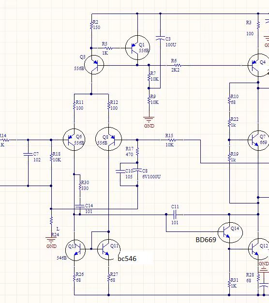269x303 pixels.
Task: Click the GND symbol below R9
Action: [x=149, y=119]
